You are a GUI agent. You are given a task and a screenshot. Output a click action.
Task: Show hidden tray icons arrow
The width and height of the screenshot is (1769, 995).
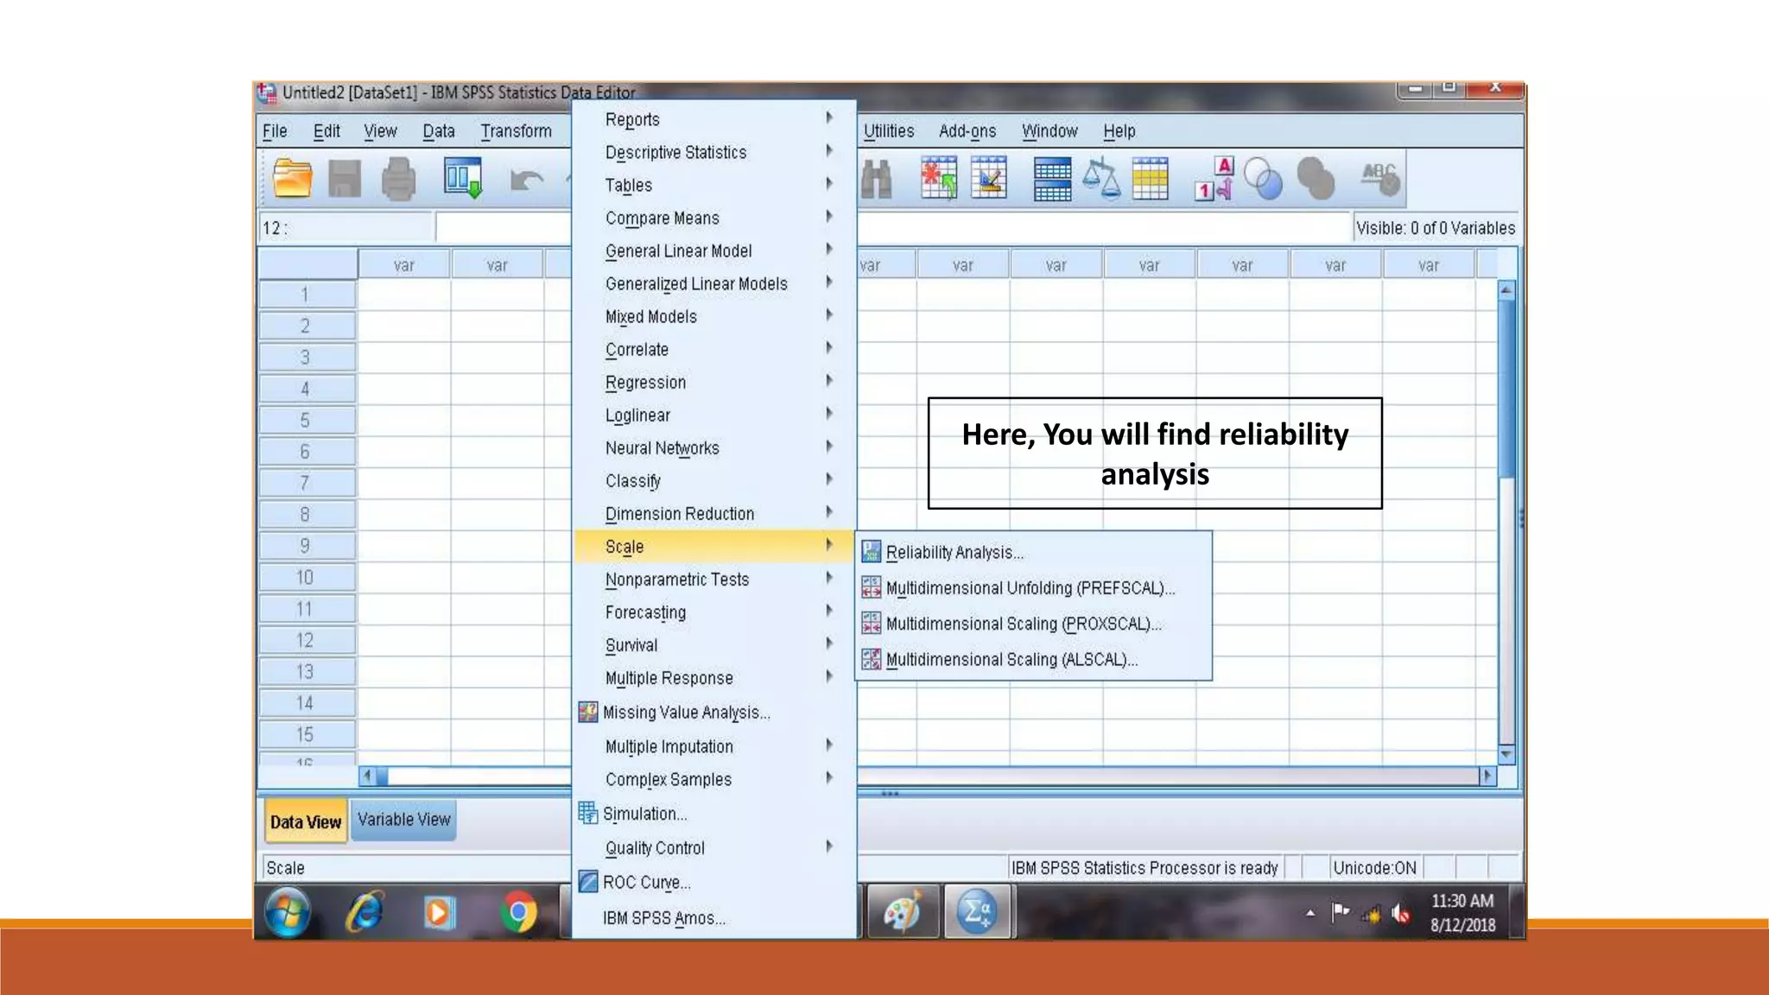1310,913
